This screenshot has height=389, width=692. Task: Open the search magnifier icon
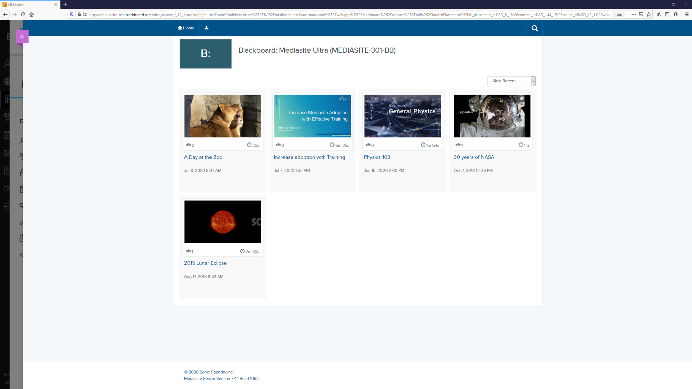pos(534,28)
